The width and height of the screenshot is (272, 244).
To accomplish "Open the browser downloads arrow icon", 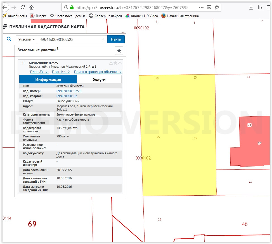I will [x=251, y=7].
